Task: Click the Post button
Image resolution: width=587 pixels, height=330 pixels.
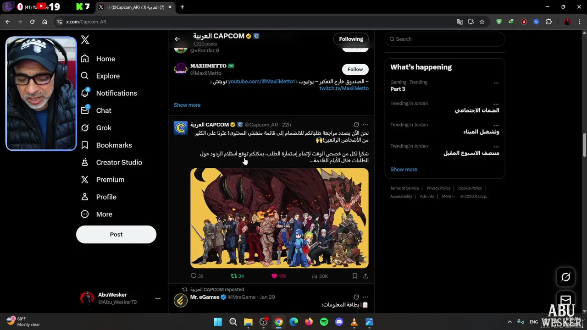Action: pyautogui.click(x=116, y=234)
